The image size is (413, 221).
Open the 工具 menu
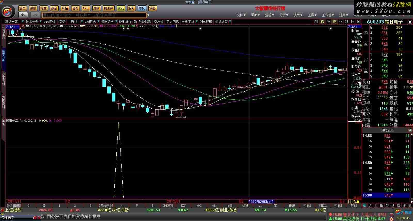[x=312, y=15]
